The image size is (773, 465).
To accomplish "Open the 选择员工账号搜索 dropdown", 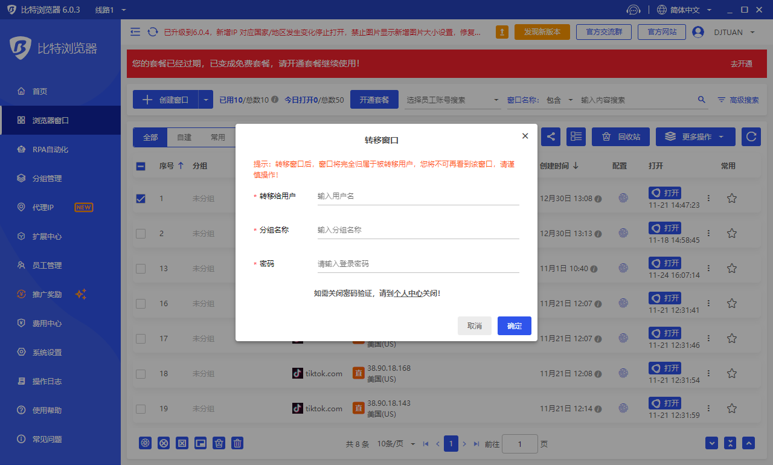I will [x=453, y=100].
